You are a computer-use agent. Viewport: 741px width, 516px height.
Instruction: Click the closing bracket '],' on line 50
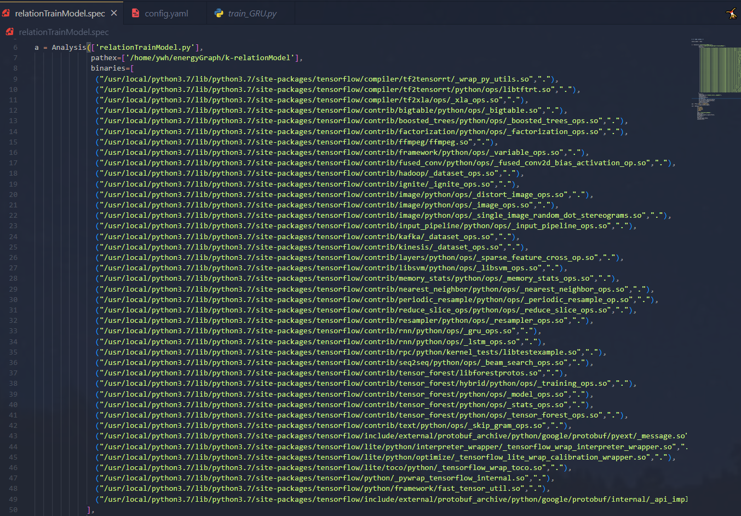[91, 509]
